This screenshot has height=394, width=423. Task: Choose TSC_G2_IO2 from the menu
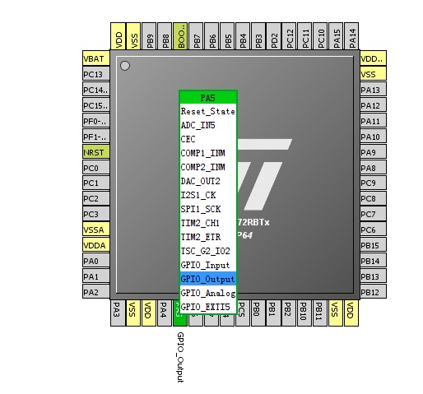pos(208,251)
